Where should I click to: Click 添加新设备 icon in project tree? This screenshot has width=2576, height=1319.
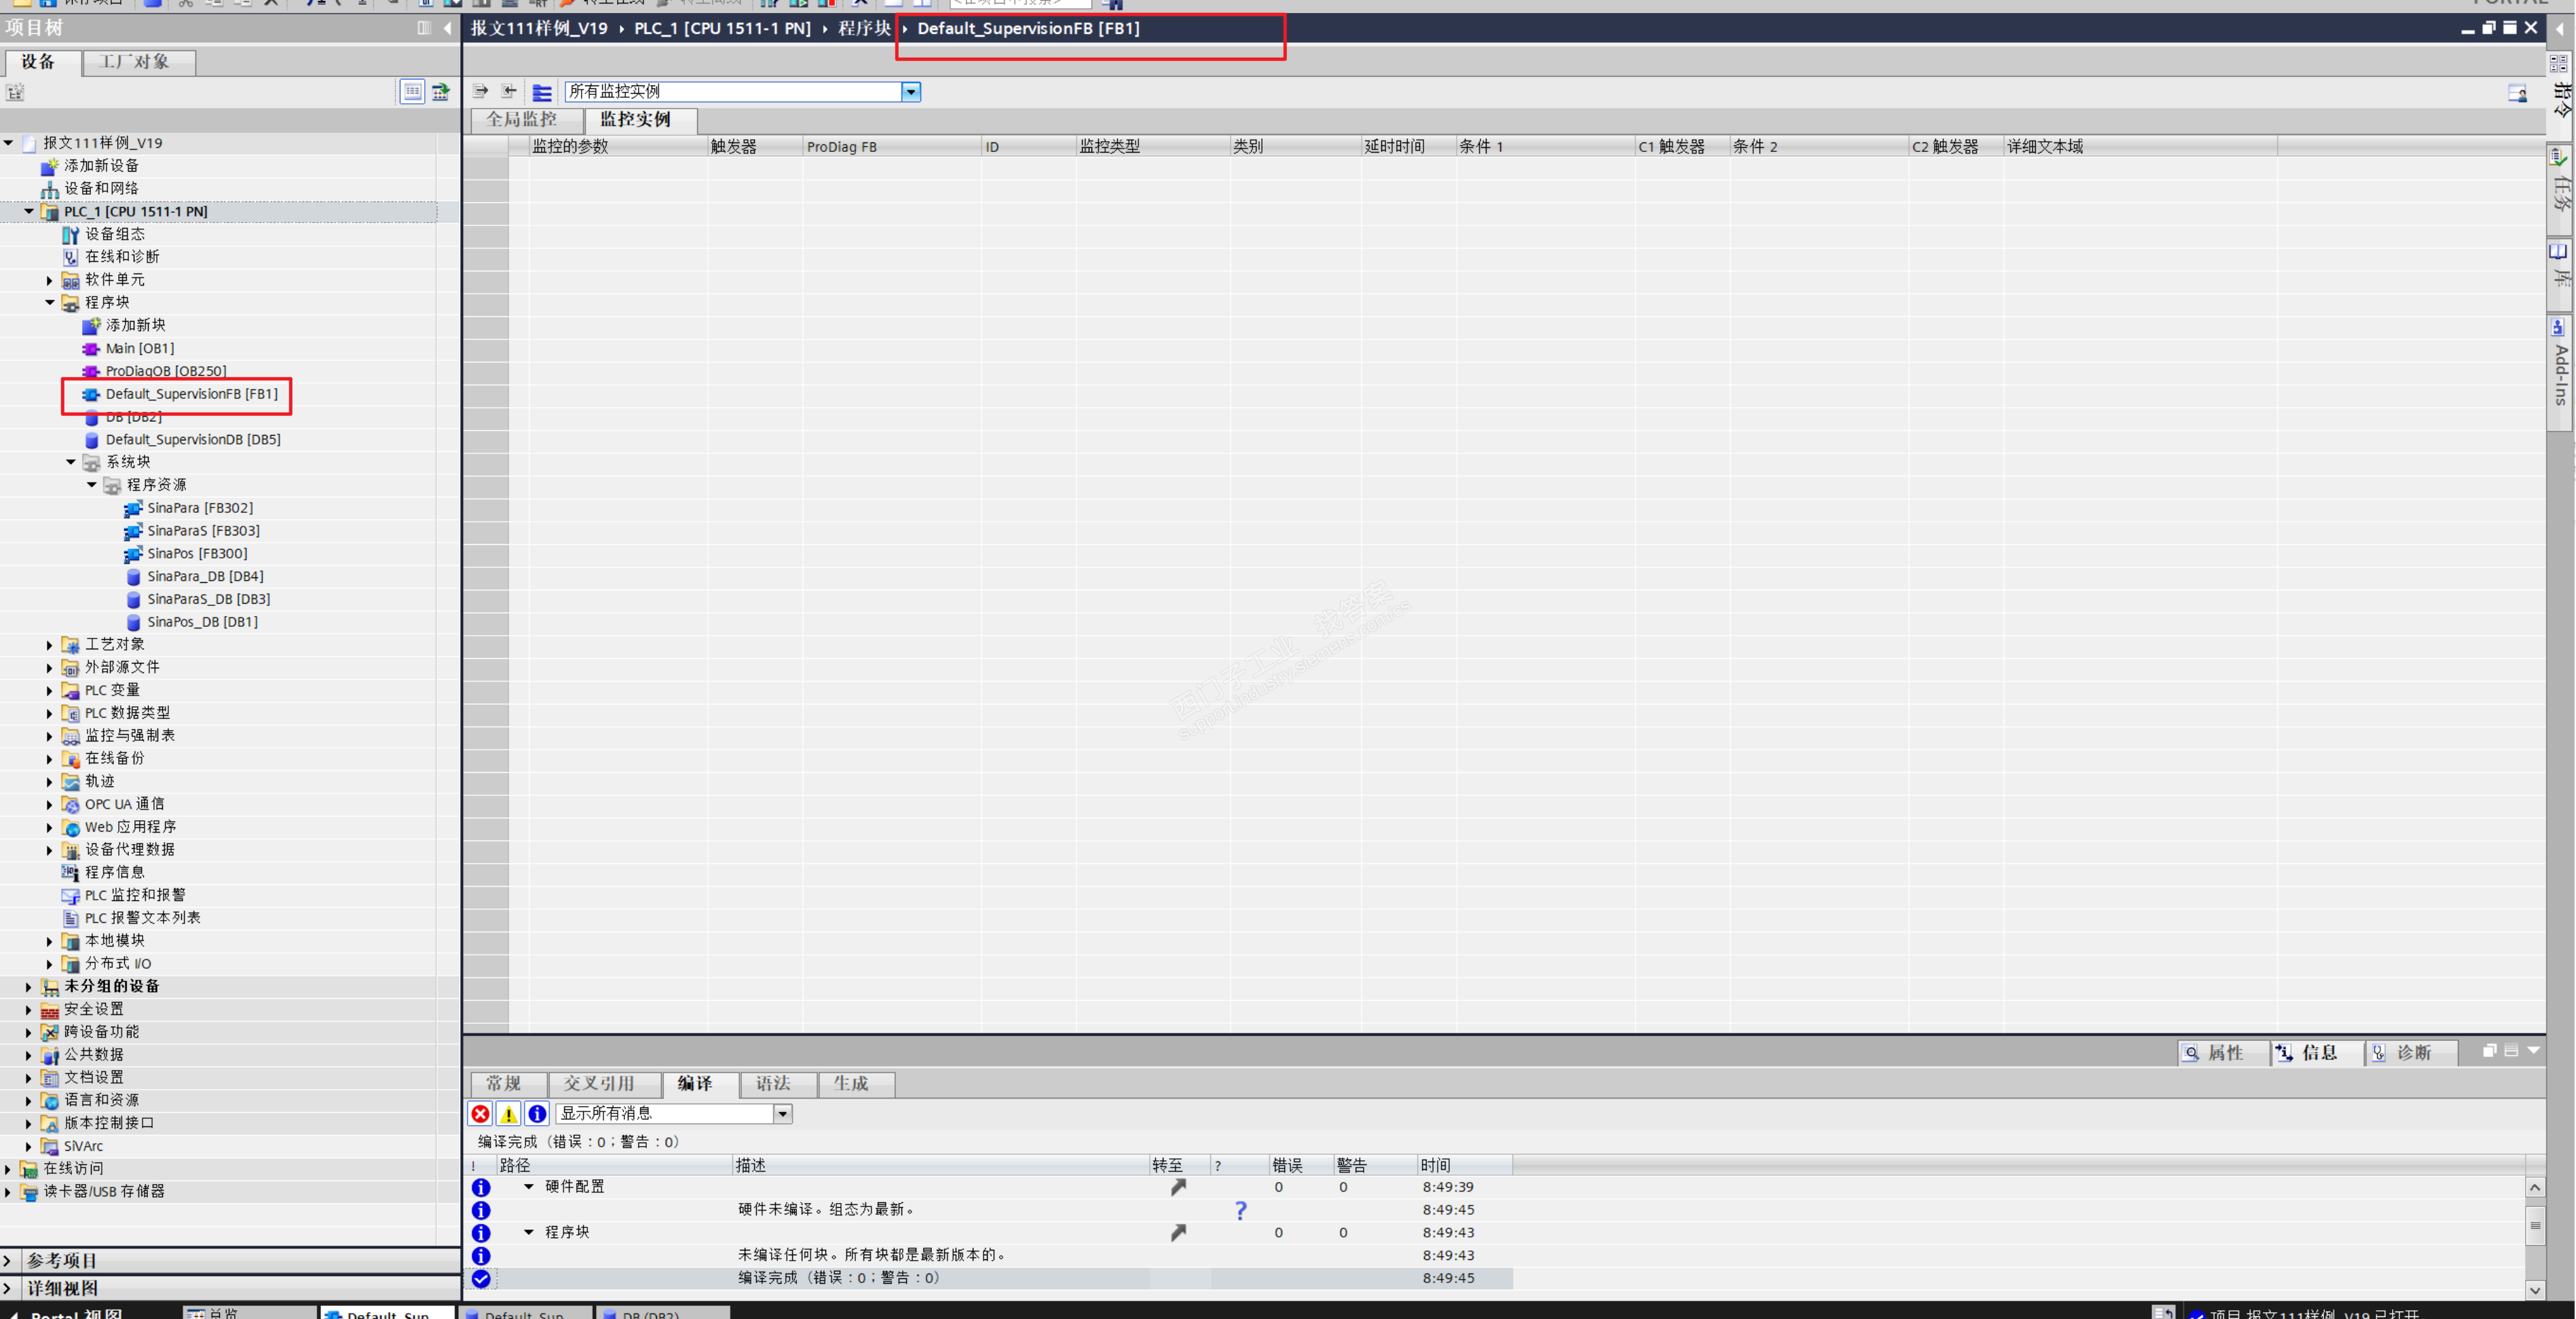pyautogui.click(x=49, y=166)
